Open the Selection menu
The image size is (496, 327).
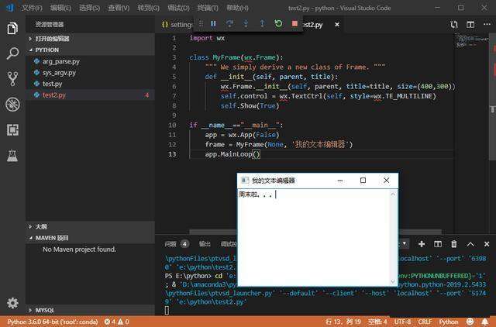point(89,8)
